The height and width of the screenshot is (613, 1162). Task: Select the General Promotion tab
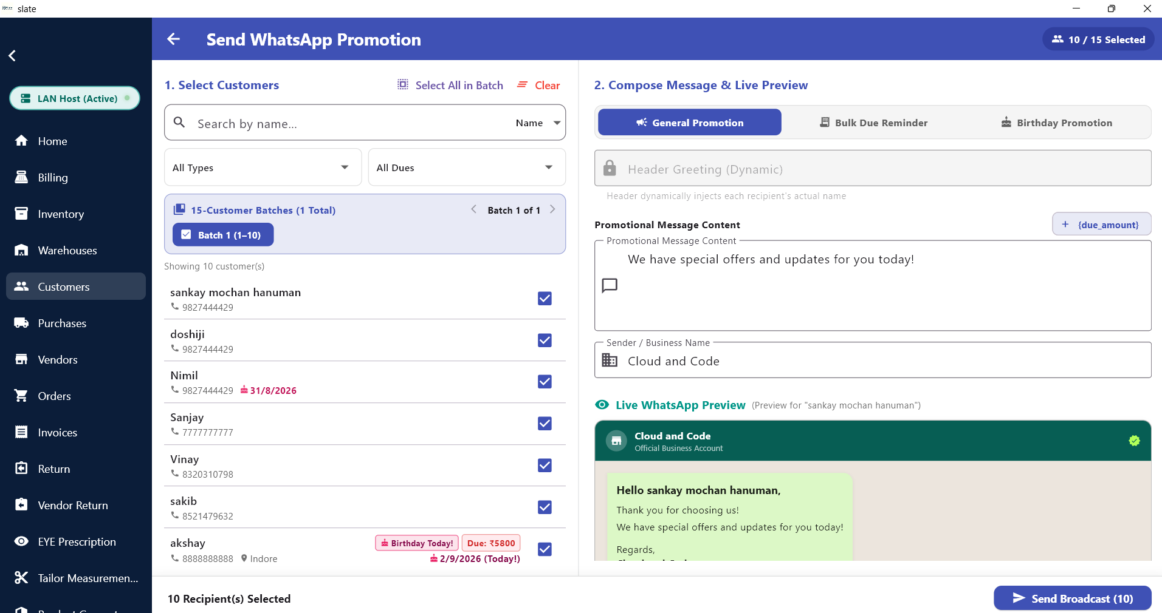tap(690, 123)
